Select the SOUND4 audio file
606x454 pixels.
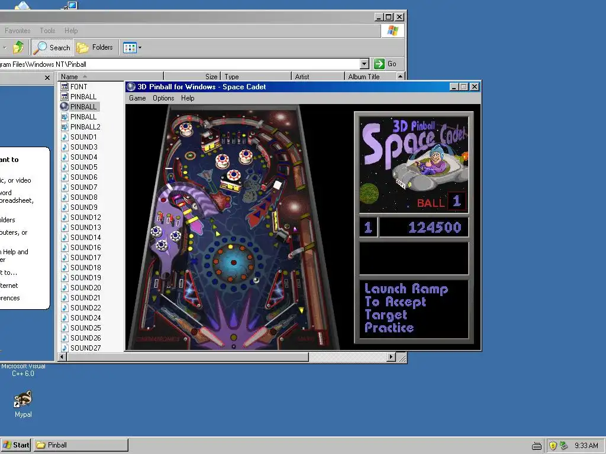point(79,157)
